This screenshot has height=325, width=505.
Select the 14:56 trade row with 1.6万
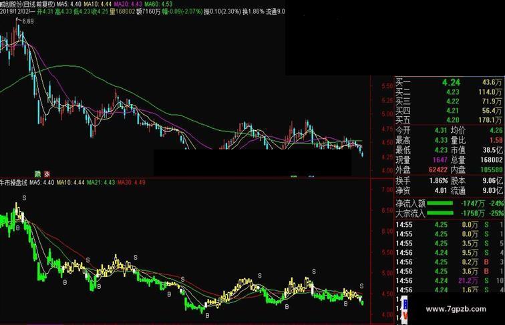point(450,290)
